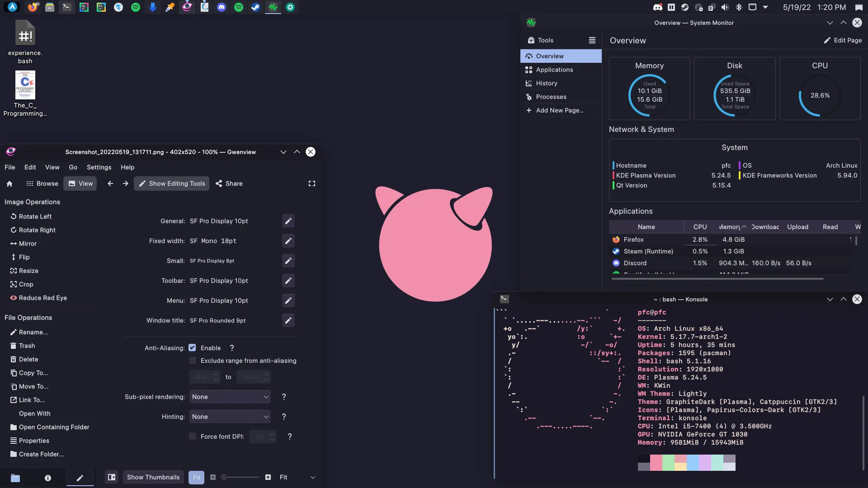The image size is (868, 488).
Task: Open the Applications page in System Monitor
Action: click(554, 70)
